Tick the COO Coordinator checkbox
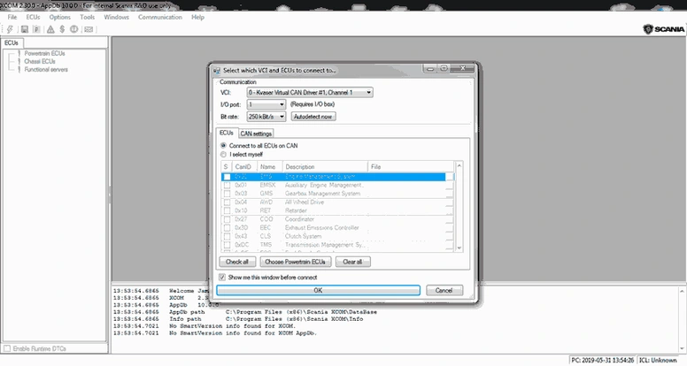This screenshot has width=687, height=366. (x=227, y=219)
